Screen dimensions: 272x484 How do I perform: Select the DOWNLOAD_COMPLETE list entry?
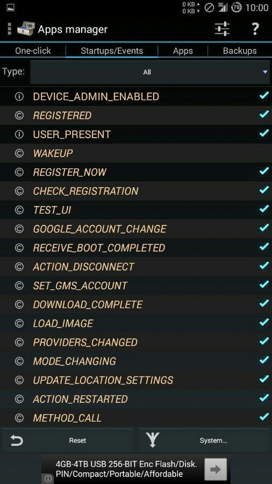pyautogui.click(x=136, y=304)
